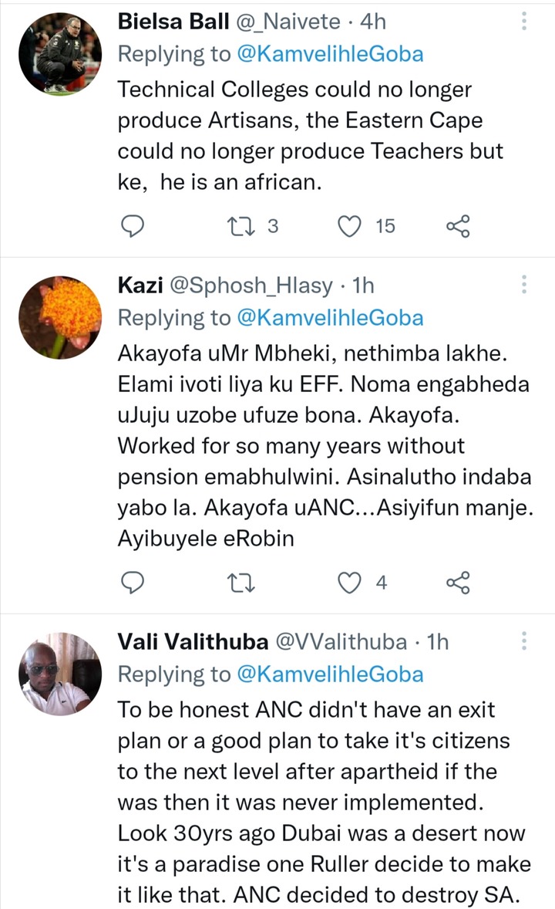Screen dimensions: 555x909
Task: Like Bielsa Ball's tweet with 15 likes
Action: point(349,226)
